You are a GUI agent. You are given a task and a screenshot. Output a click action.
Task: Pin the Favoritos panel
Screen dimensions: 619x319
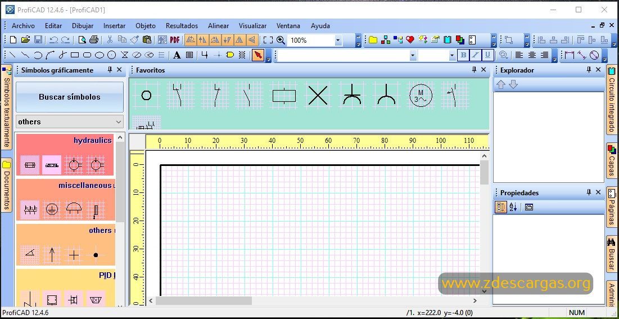tap(474, 70)
